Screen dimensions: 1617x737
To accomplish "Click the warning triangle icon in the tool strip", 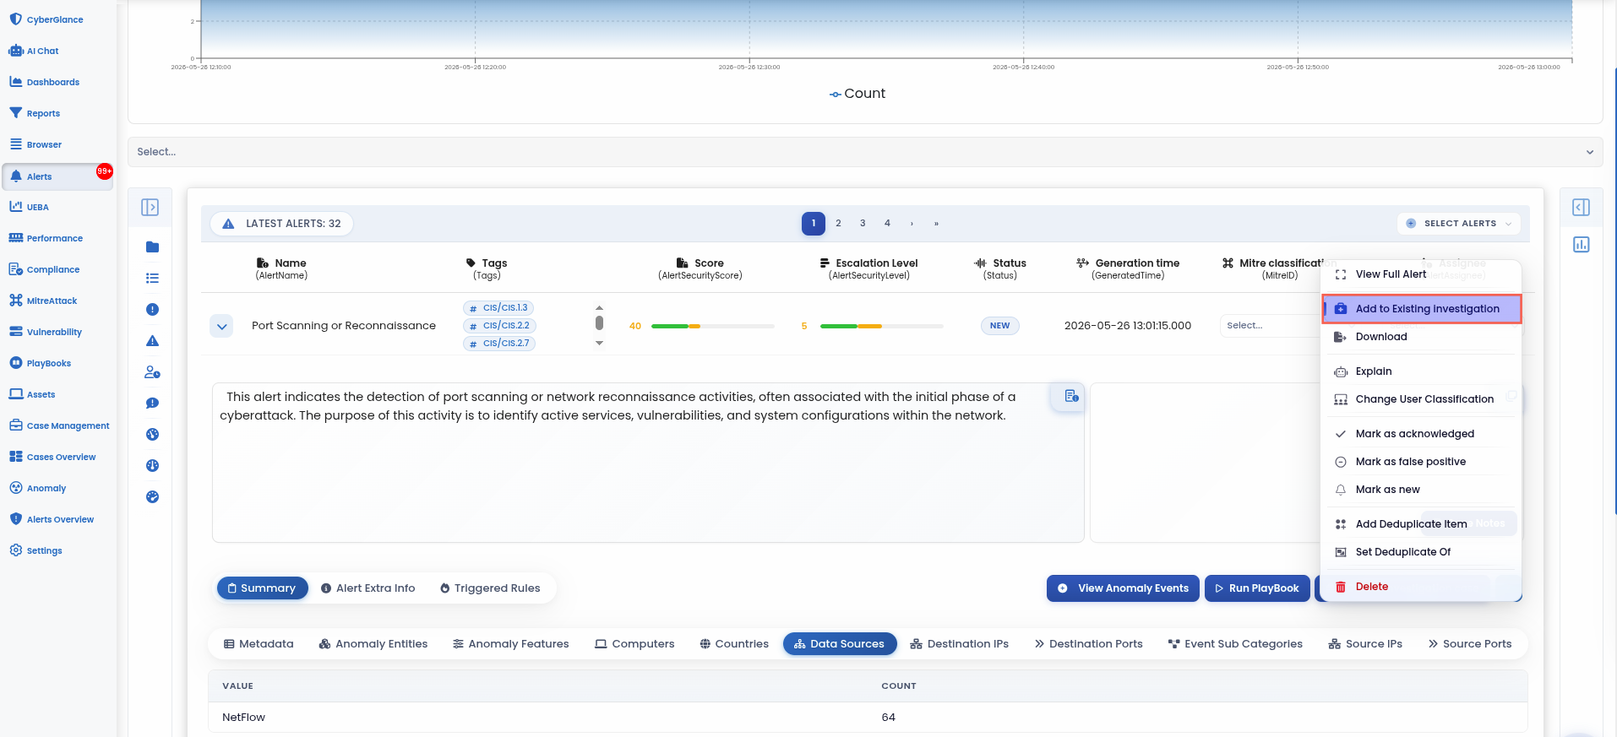I will click(152, 341).
